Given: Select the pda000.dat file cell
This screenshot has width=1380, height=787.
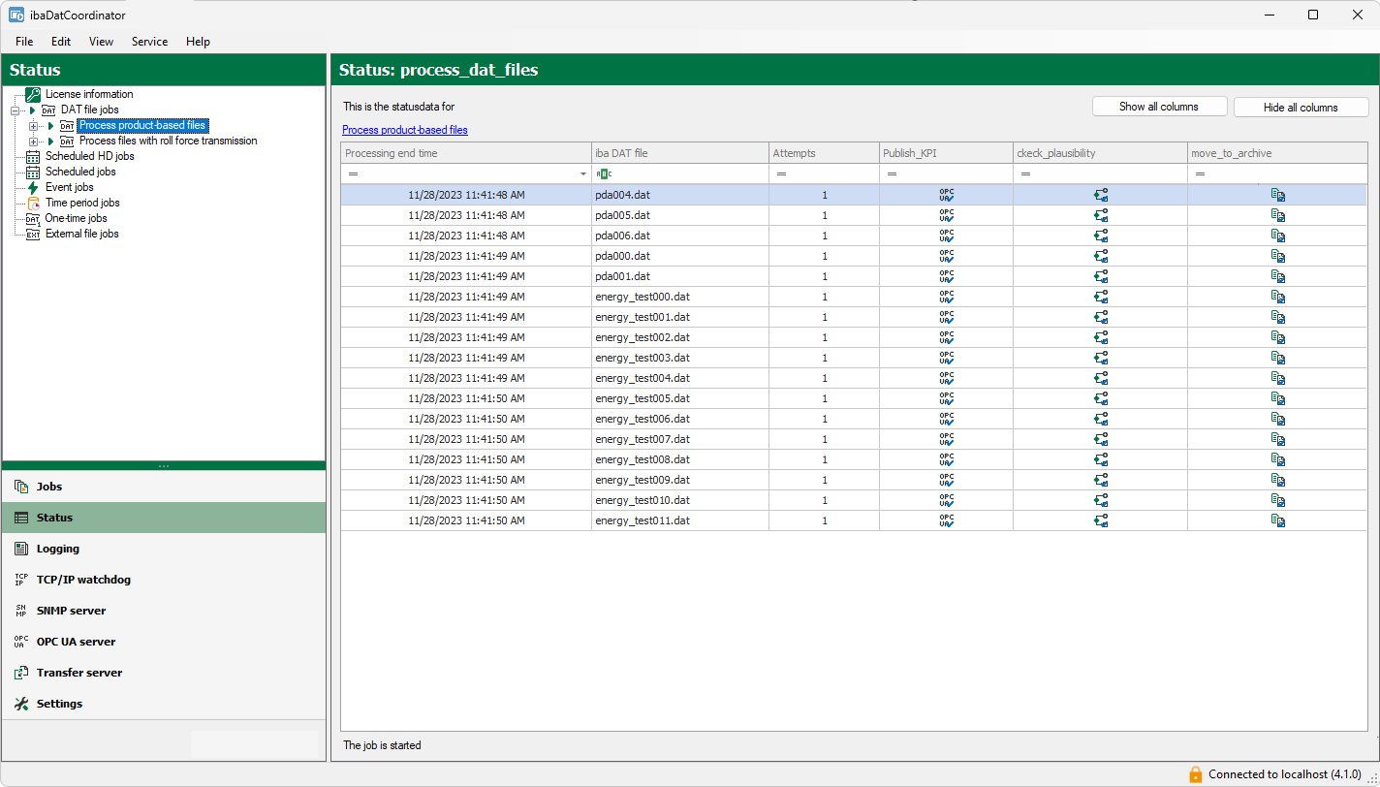Looking at the screenshot, I should (680, 256).
